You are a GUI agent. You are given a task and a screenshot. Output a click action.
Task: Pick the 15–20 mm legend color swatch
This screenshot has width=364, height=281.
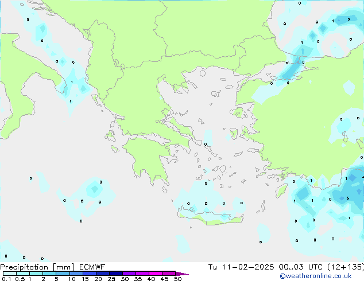click(89, 274)
